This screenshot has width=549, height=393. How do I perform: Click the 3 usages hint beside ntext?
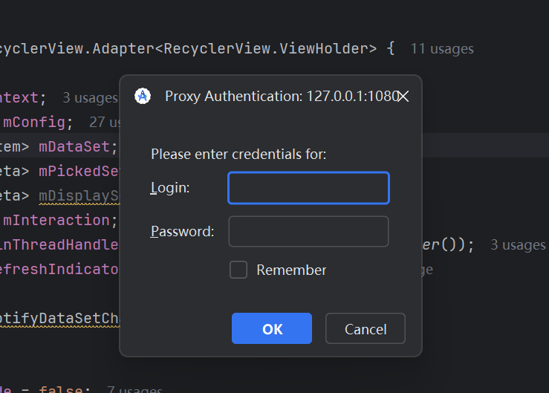tap(89, 97)
